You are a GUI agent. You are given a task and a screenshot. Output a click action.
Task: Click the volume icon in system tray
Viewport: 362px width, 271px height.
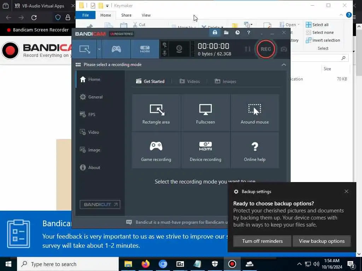tap(316, 264)
